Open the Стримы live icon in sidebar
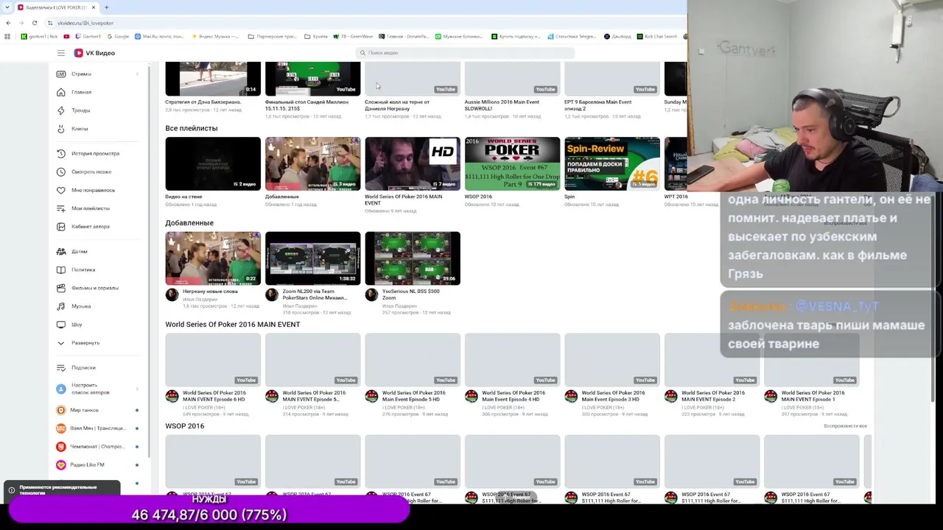This screenshot has height=530, width=943. click(x=61, y=74)
